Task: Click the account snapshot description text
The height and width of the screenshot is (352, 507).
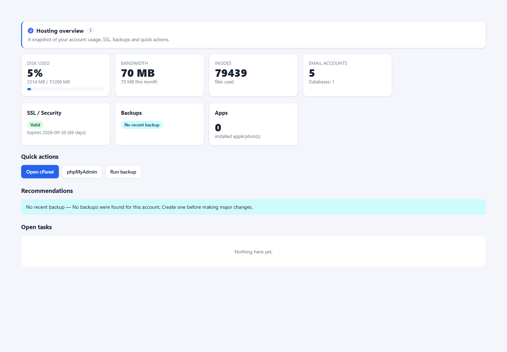Action: point(99,40)
